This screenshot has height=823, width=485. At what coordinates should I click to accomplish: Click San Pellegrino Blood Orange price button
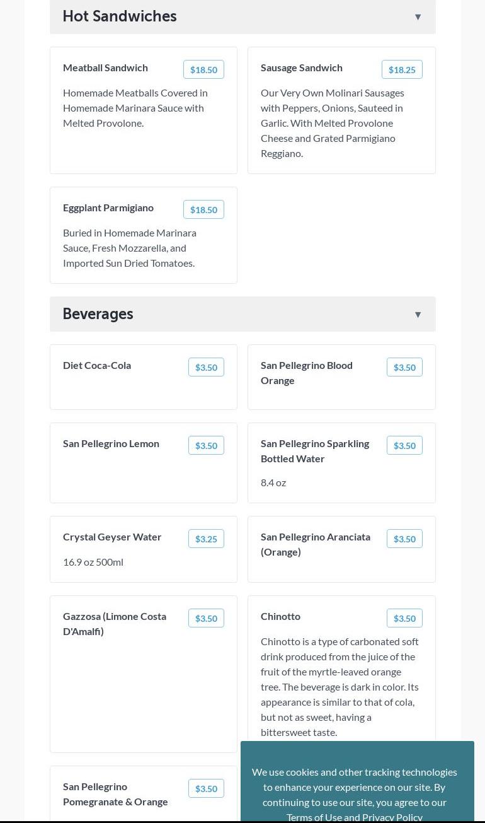pyautogui.click(x=404, y=368)
